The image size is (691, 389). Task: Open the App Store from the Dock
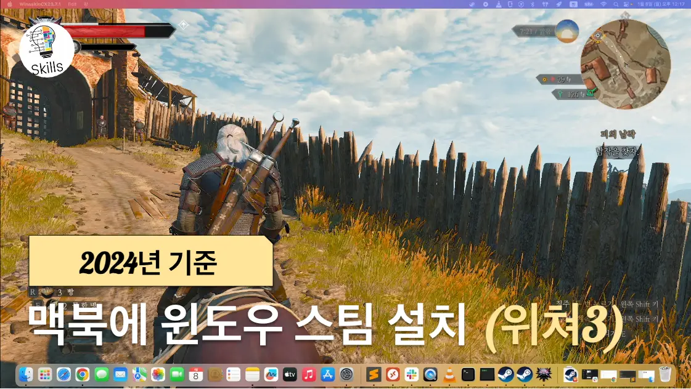point(328,375)
